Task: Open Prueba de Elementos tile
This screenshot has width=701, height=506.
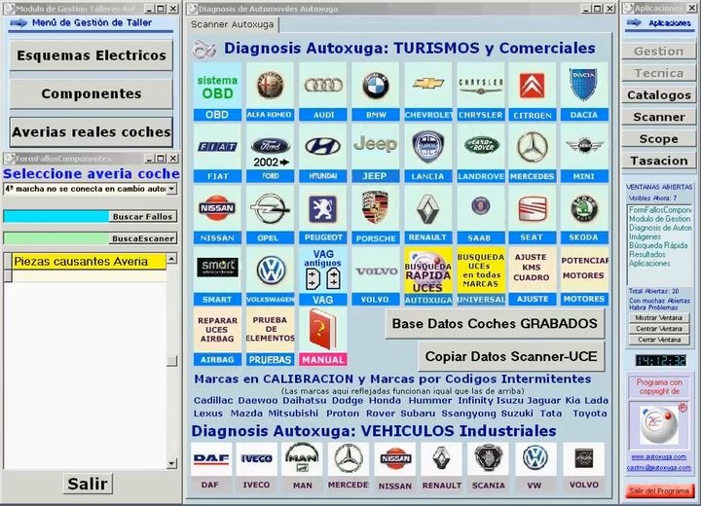Action: pyautogui.click(x=270, y=330)
